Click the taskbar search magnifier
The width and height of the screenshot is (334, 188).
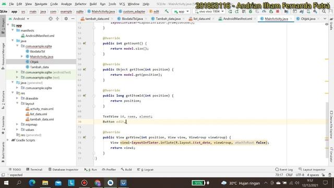(x=19, y=183)
